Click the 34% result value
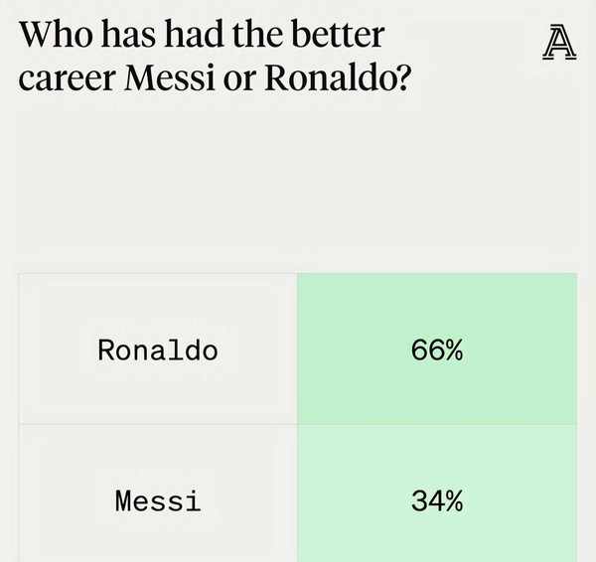This screenshot has width=596, height=562. coord(437,501)
